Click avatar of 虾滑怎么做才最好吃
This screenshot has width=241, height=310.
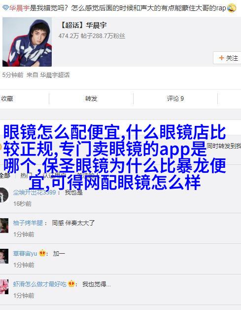[x=4, y=287]
